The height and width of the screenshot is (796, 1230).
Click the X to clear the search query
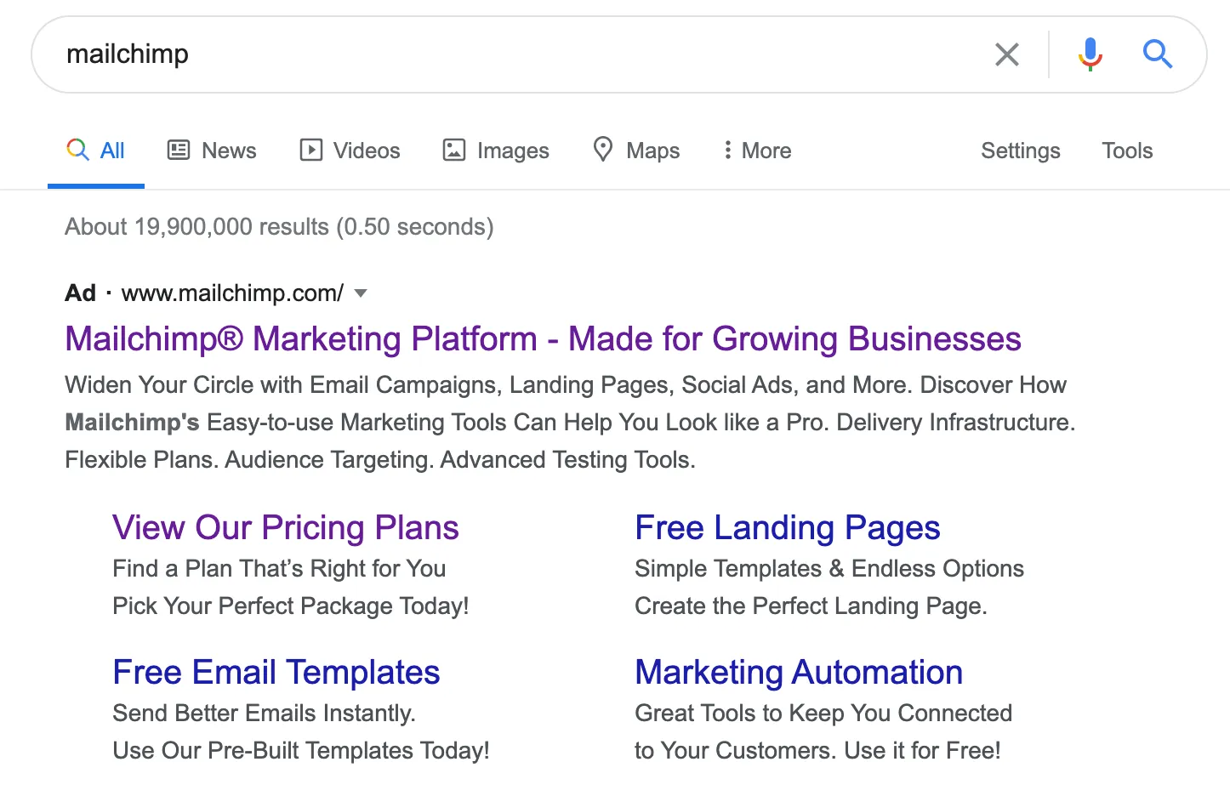[x=1007, y=54]
